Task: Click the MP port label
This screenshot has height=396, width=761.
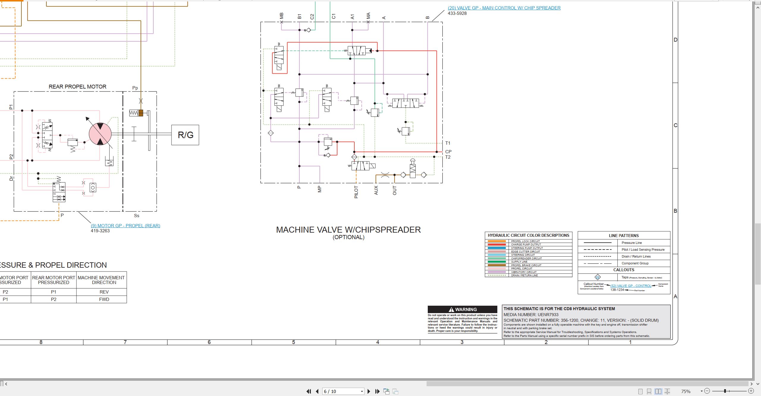Action: 320,189
